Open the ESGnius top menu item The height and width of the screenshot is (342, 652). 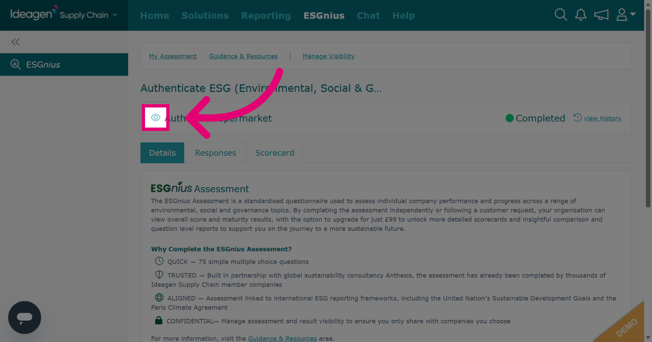[x=324, y=16]
